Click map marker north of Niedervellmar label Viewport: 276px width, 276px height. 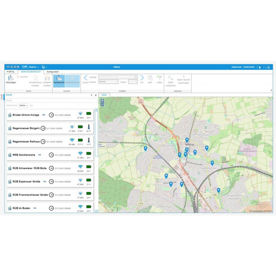(212, 163)
